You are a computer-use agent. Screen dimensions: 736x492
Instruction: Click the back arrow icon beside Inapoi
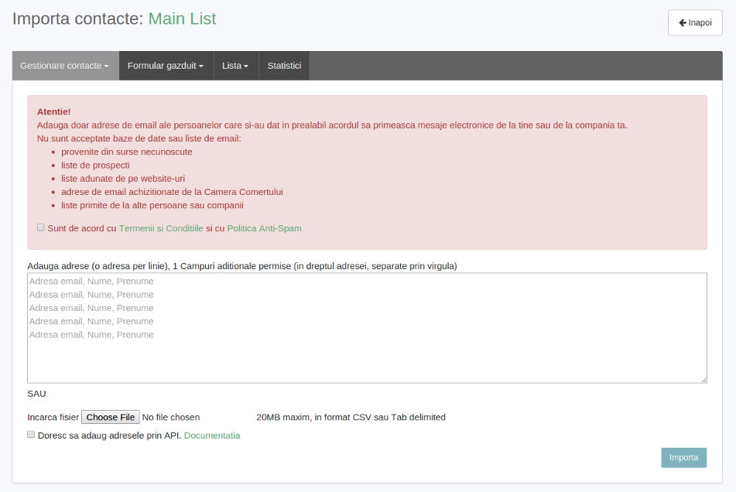tap(683, 23)
